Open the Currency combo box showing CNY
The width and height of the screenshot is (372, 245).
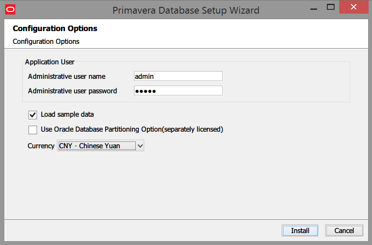coord(100,146)
